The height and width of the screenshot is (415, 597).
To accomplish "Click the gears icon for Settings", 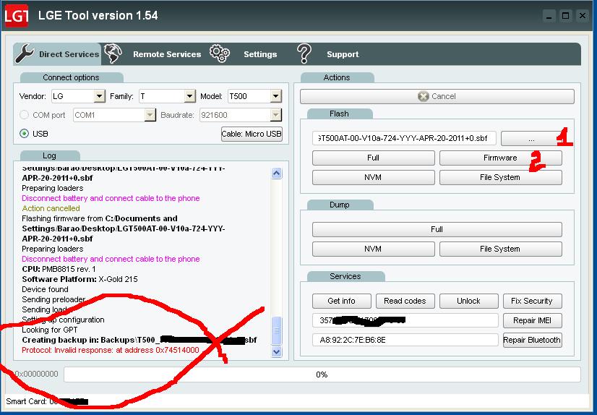I will pos(220,54).
